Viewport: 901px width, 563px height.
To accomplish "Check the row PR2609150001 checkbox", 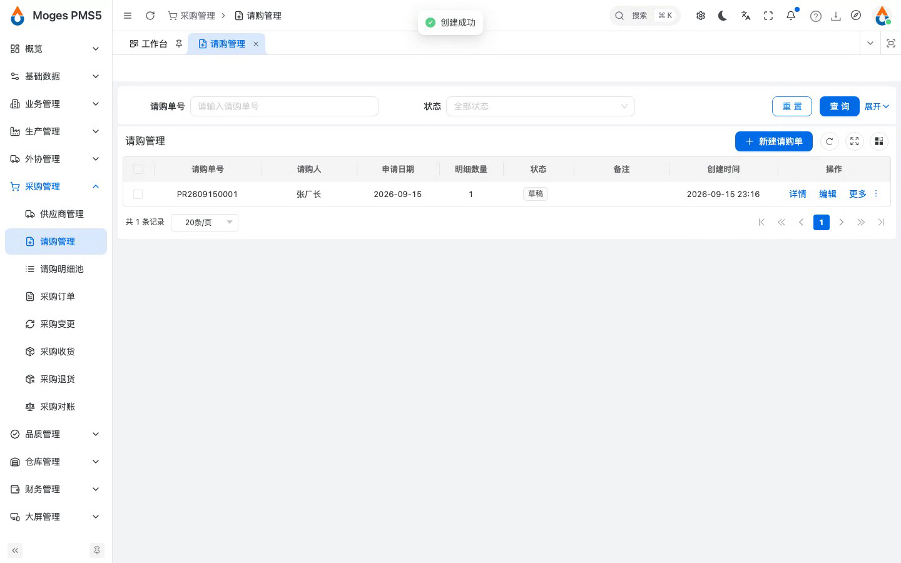I will click(x=138, y=194).
